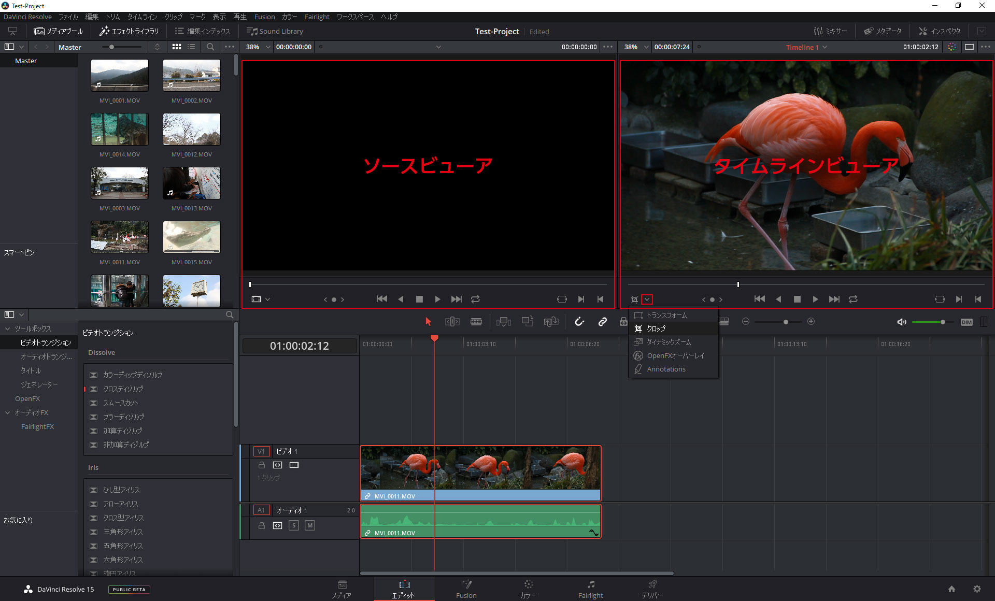Select the OpenFX overlay icon in menu
Image resolution: width=995 pixels, height=601 pixels.
tap(638, 355)
